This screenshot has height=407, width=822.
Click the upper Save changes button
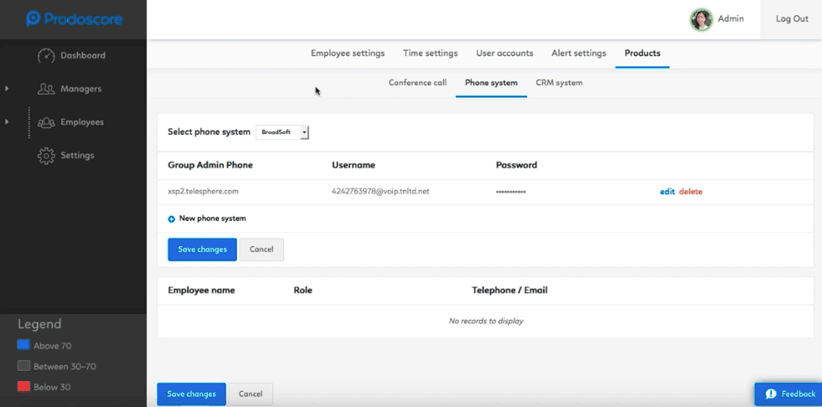pos(202,250)
